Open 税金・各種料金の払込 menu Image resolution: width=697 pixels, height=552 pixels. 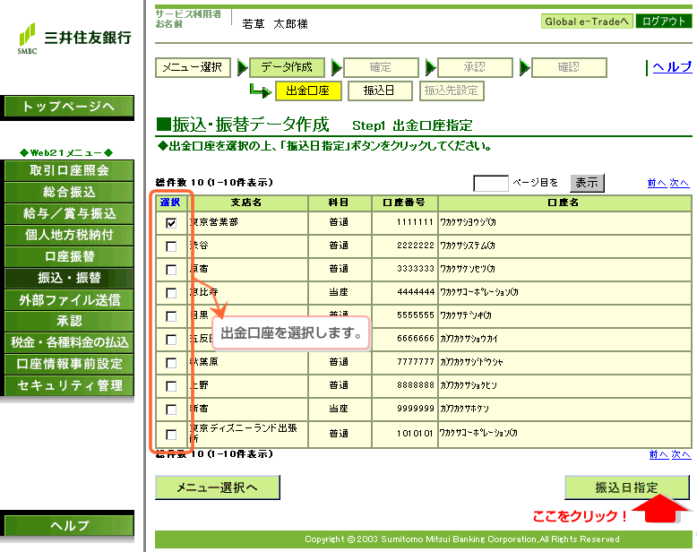[69, 342]
